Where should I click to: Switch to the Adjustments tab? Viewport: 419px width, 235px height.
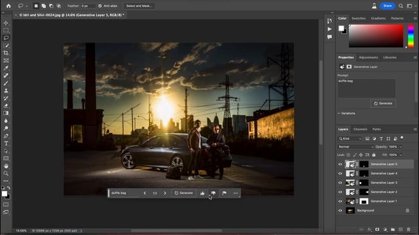(x=368, y=57)
